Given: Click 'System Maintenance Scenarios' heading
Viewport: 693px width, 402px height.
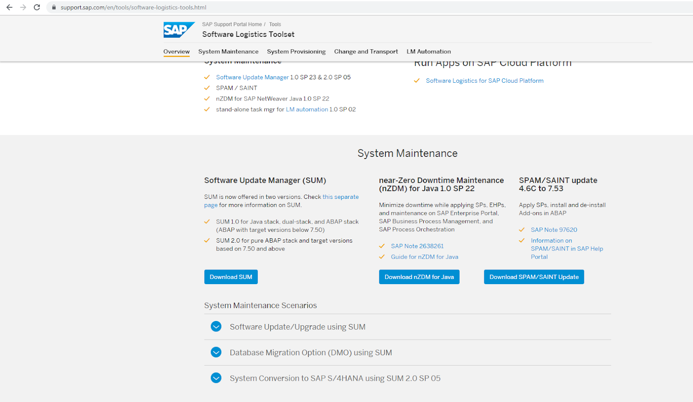Looking at the screenshot, I should point(260,305).
